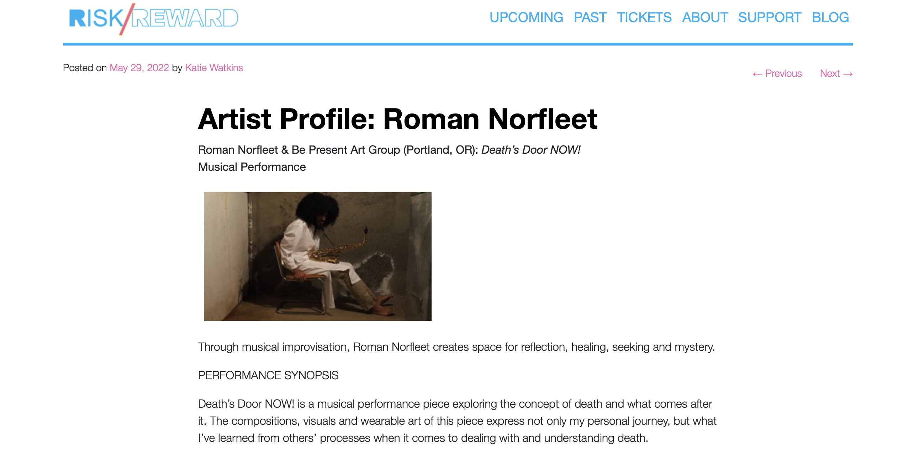919x455 pixels.
Task: Click the synopsis paragraph about death
Action: [456, 421]
